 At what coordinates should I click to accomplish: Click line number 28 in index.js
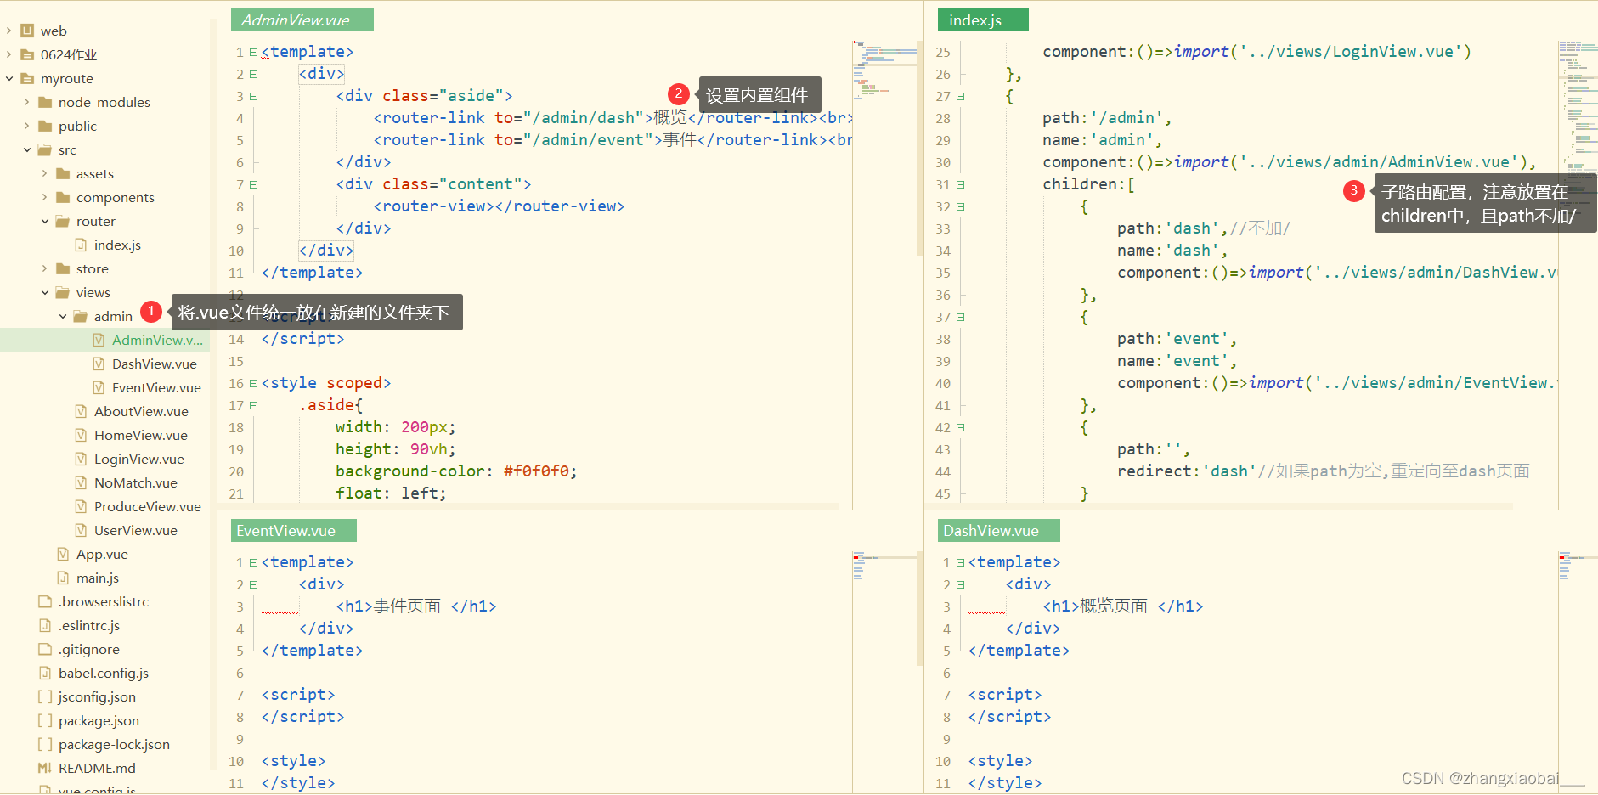point(943,118)
